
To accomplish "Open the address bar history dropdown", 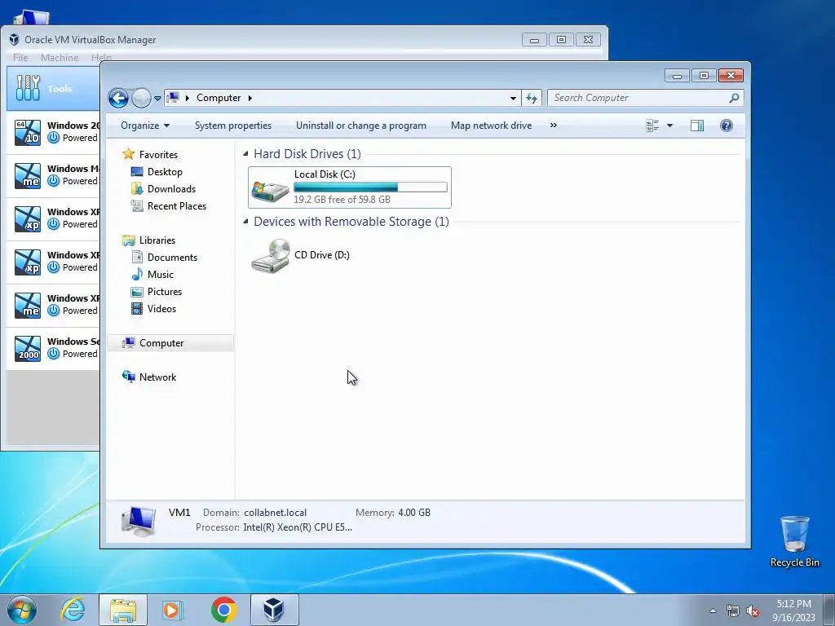I will (x=513, y=98).
